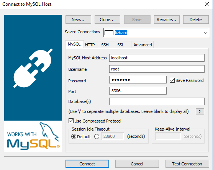Disable Use Compressed Protocol checkbox
The height and width of the screenshot is (170, 213).
(71, 121)
